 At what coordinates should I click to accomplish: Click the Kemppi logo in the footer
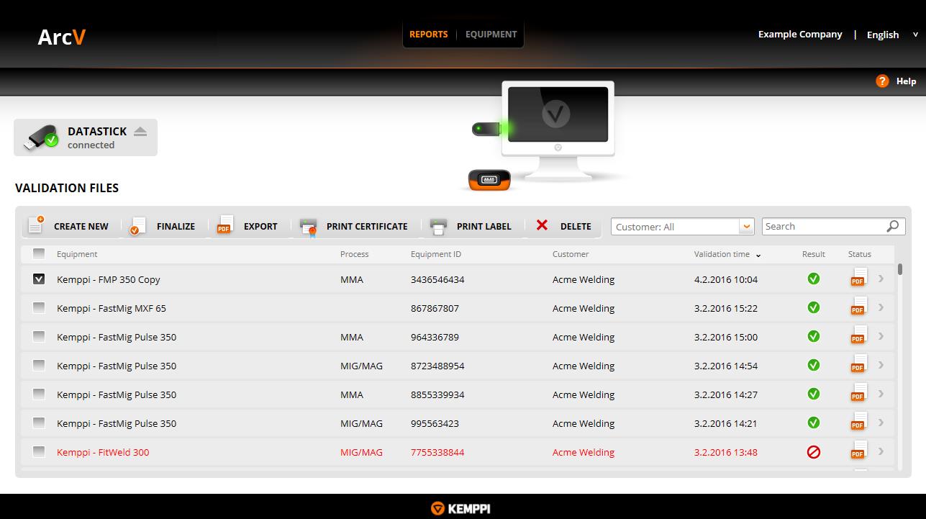460,508
